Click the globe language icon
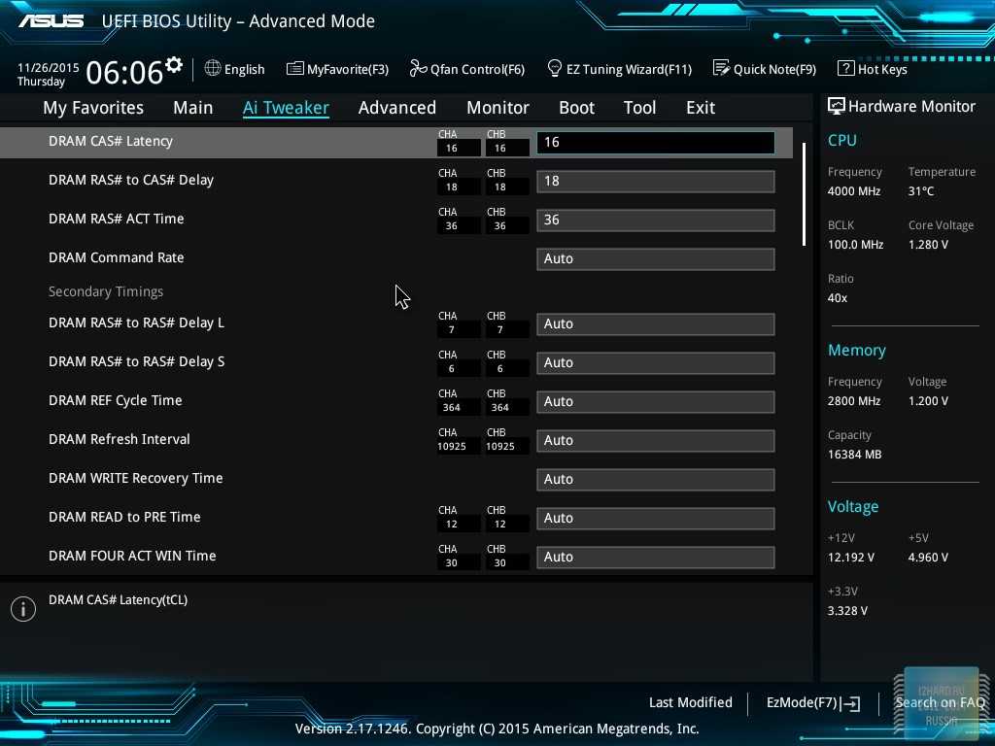The image size is (995, 746). click(x=213, y=69)
